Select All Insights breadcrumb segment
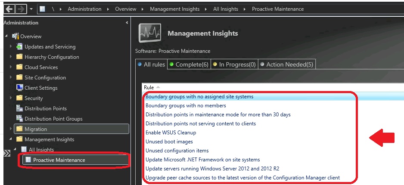 [x=225, y=9]
